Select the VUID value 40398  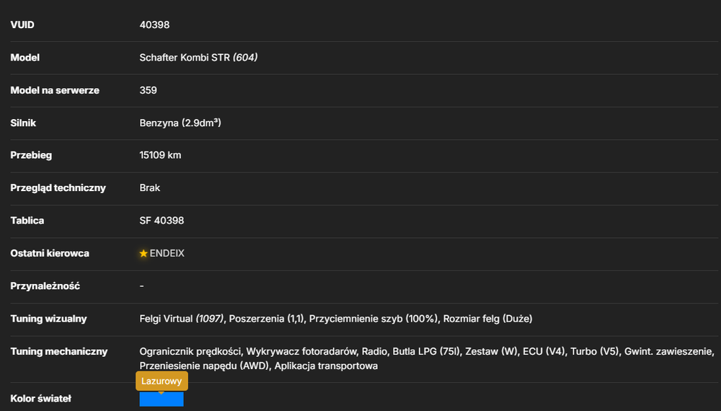pyautogui.click(x=154, y=25)
